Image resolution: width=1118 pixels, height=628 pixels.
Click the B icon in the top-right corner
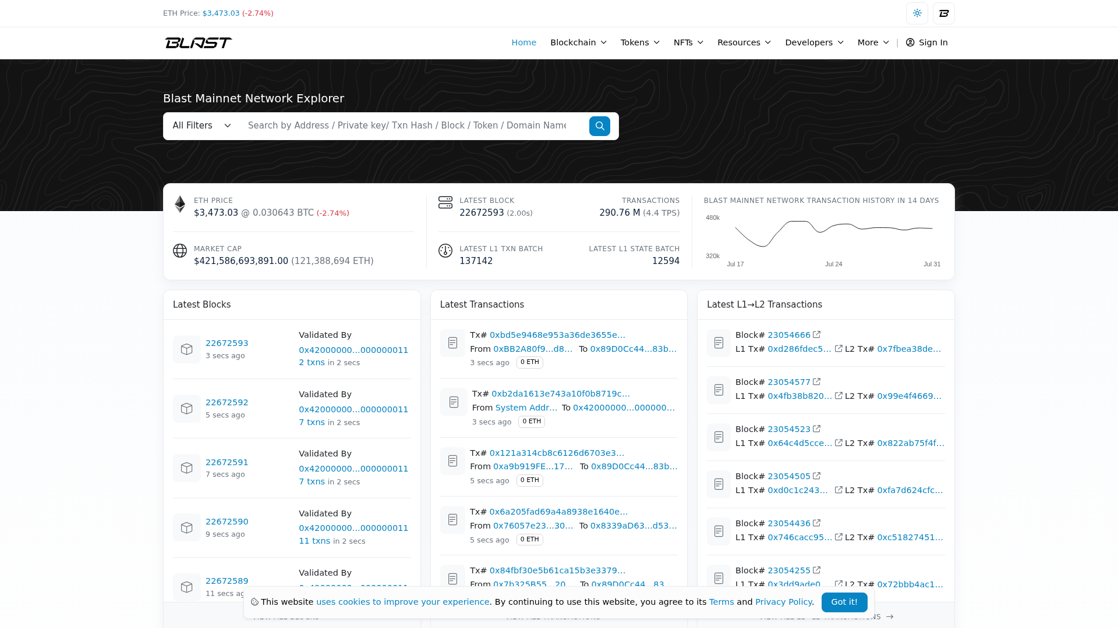[x=943, y=13]
